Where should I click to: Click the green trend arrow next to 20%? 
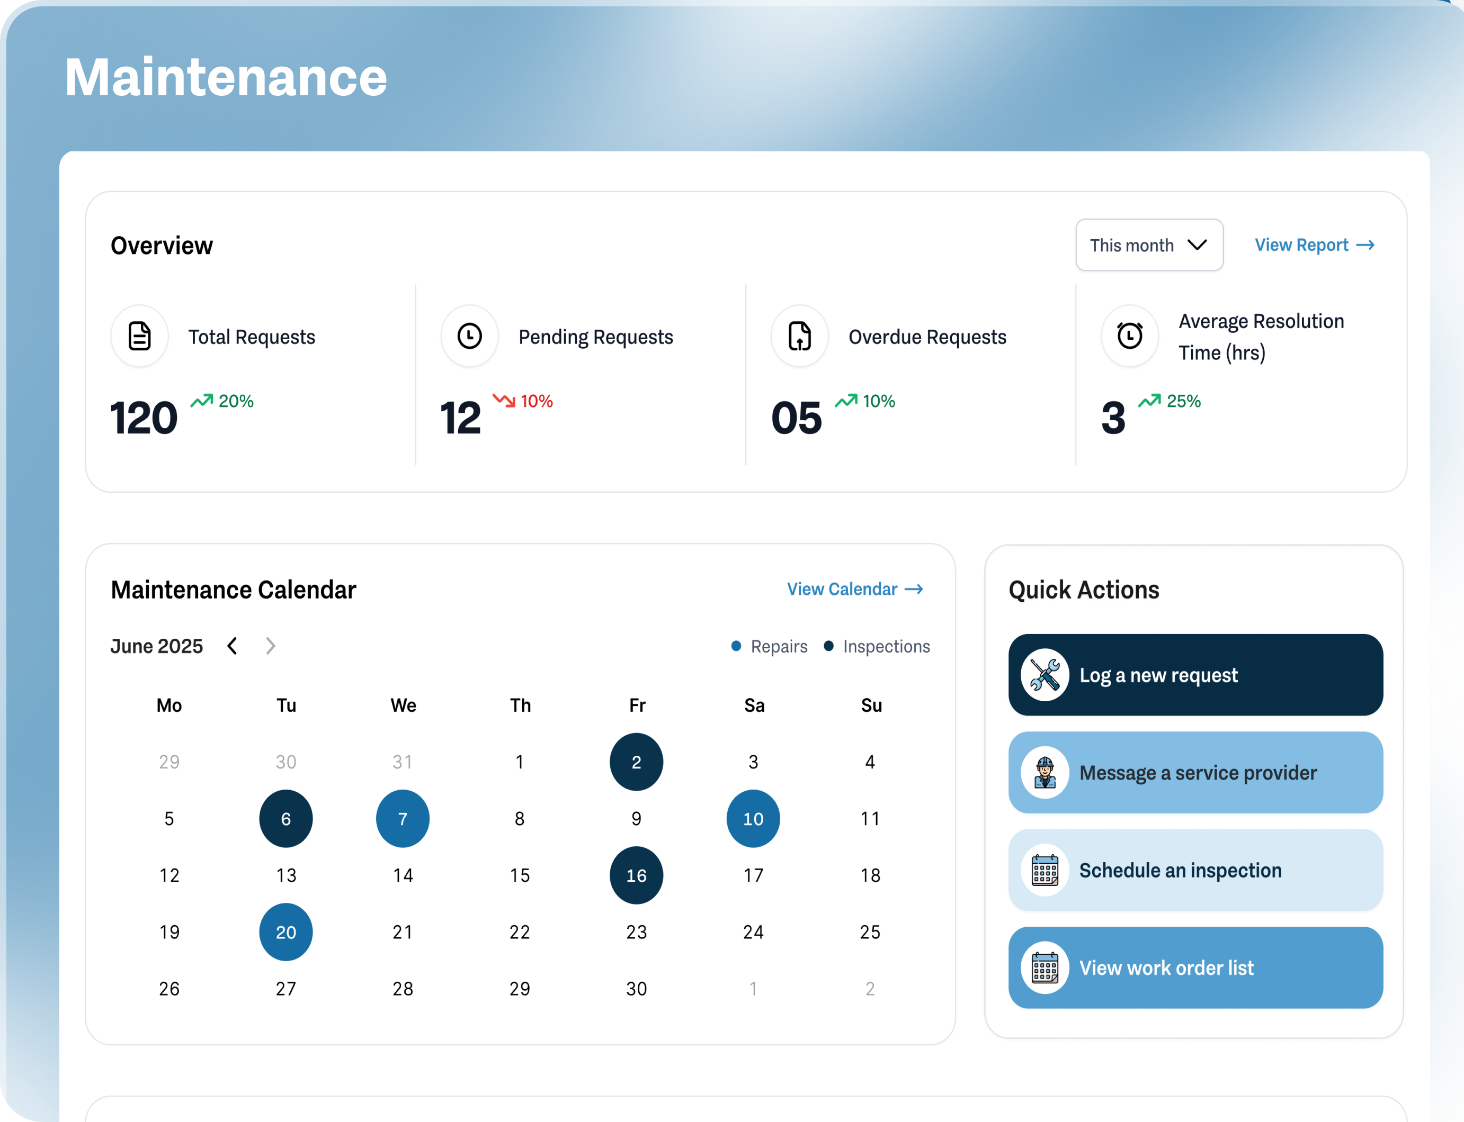(202, 401)
